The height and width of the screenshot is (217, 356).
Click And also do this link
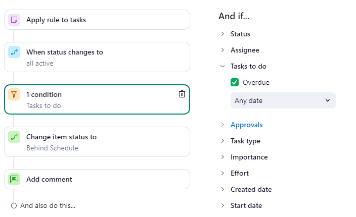coord(48,205)
